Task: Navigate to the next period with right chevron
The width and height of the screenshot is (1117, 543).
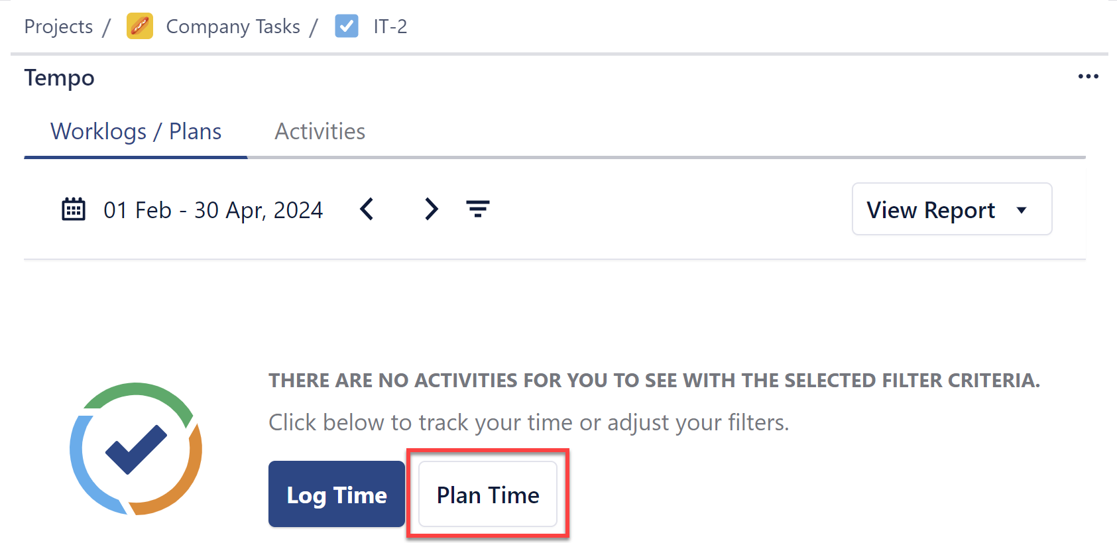Action: pos(431,209)
